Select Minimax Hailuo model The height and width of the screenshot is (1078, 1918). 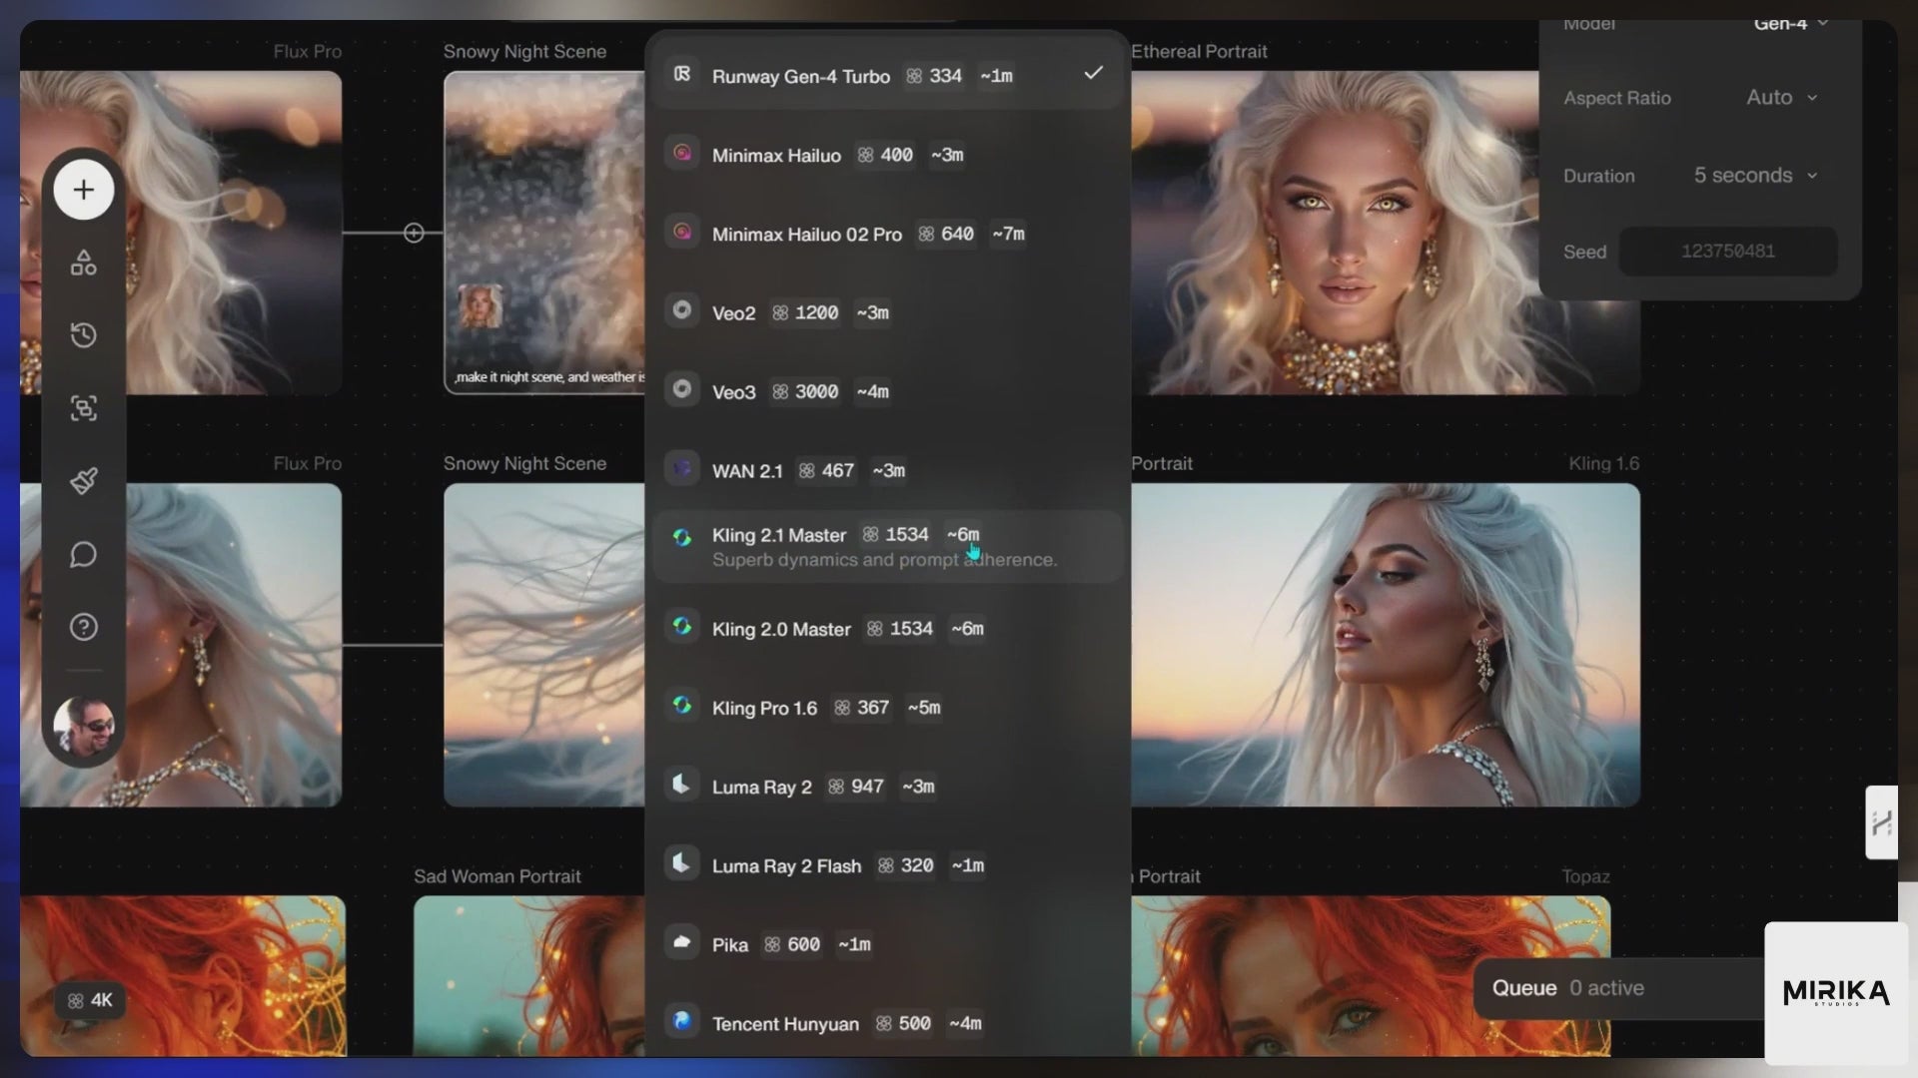(x=887, y=155)
